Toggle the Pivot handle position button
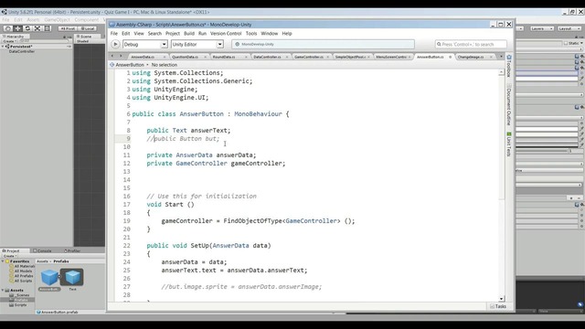 [68, 28]
